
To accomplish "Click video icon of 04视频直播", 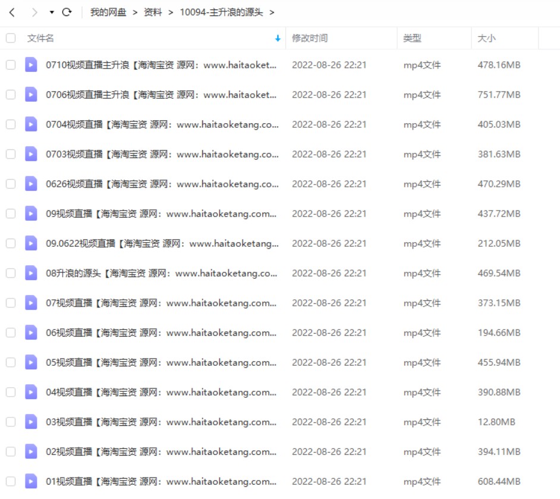I will click(x=31, y=392).
